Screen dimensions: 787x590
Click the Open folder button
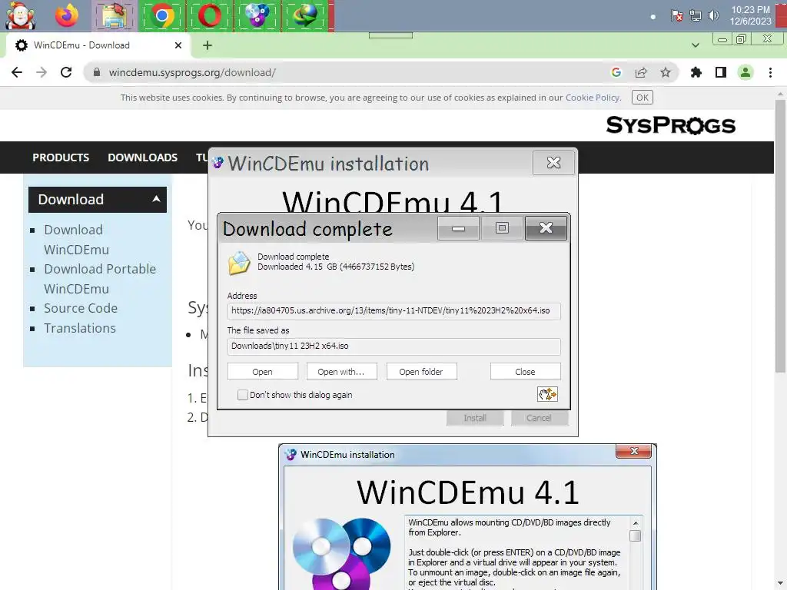(421, 372)
